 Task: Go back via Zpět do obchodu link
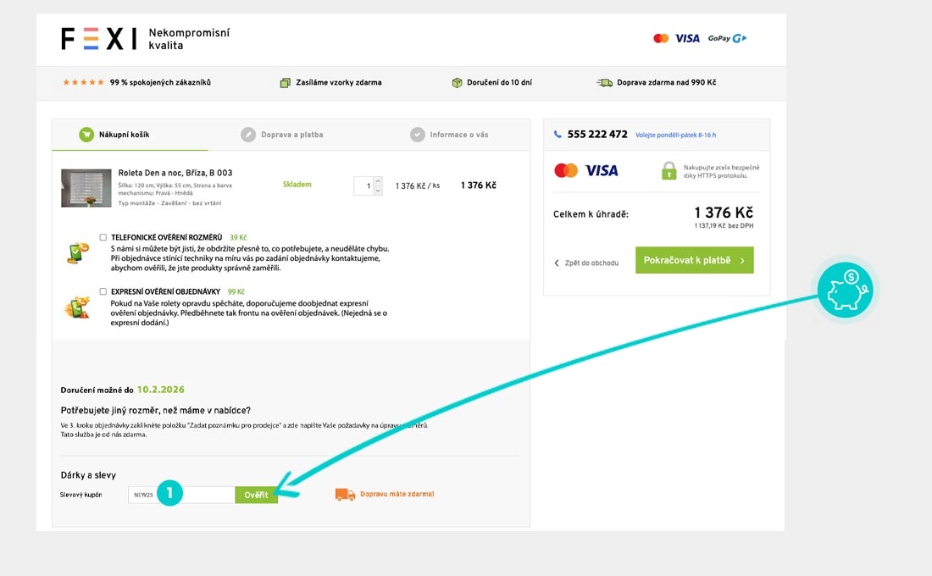591,263
